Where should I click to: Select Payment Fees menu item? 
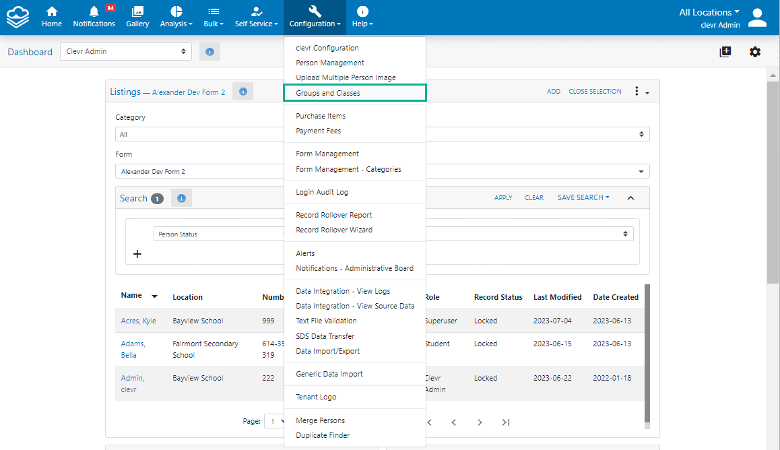(319, 131)
